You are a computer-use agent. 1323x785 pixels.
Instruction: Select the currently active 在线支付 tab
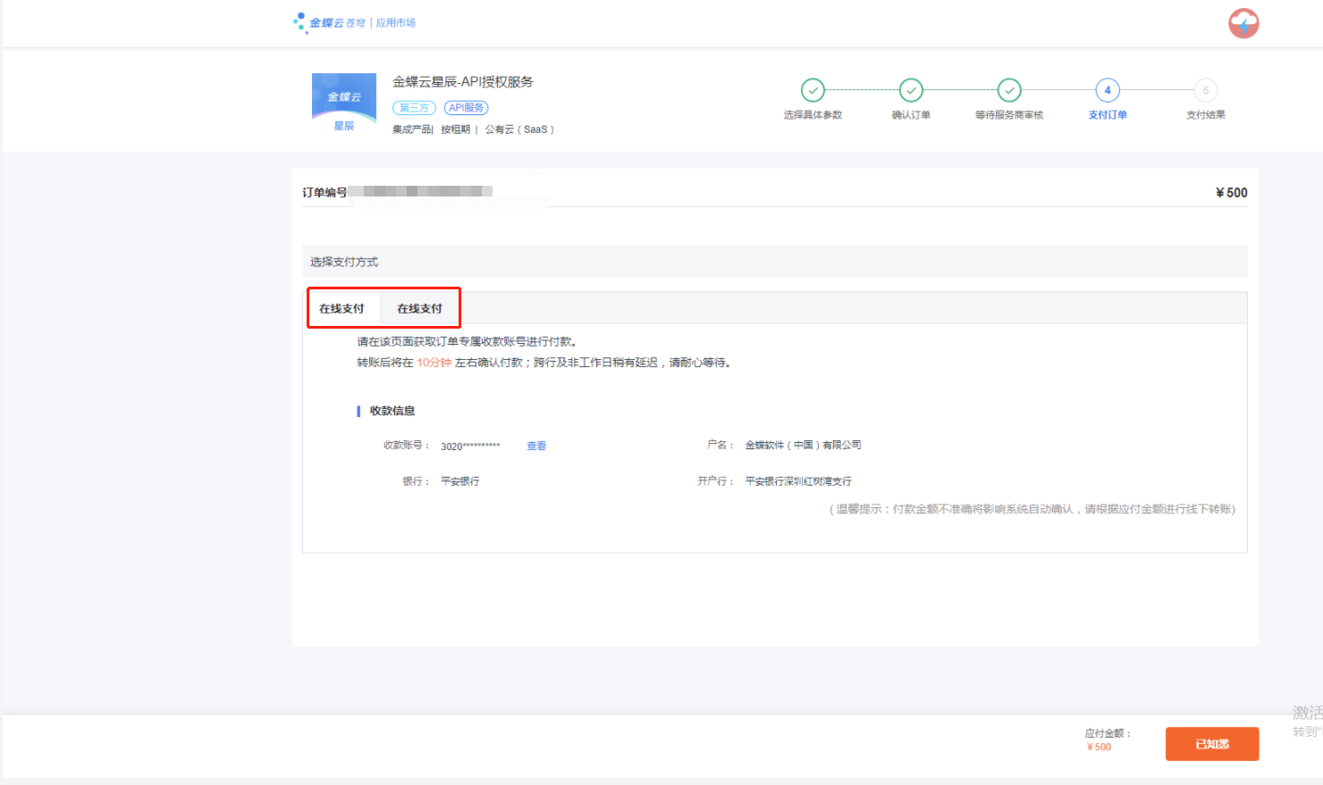[341, 308]
